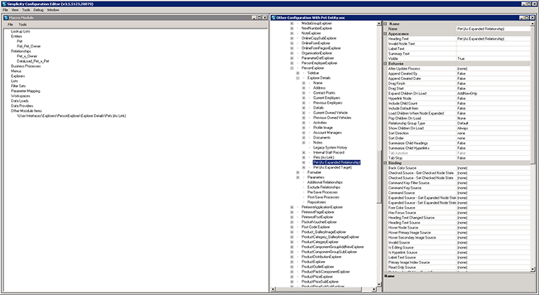
Task: Expand the Current Owned Vehicle node
Action: (x=304, y=113)
